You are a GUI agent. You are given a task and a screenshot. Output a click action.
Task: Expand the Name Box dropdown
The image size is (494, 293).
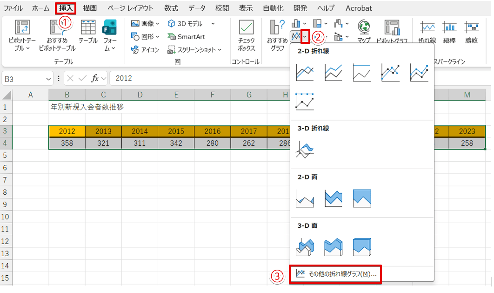coord(49,79)
